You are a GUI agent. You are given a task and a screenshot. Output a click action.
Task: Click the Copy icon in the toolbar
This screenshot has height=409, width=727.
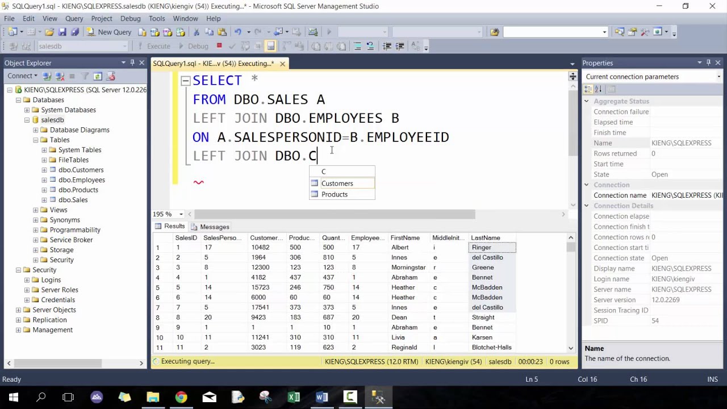pyautogui.click(x=209, y=32)
